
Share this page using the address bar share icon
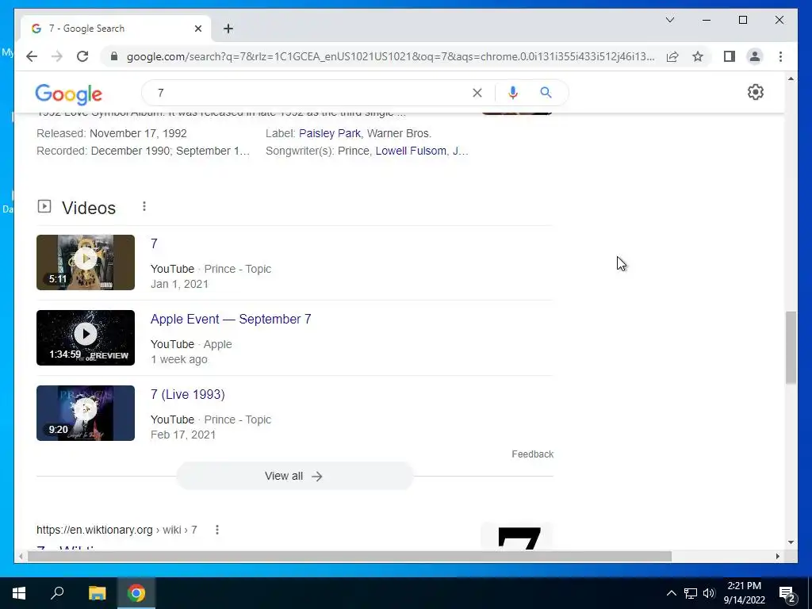672,56
